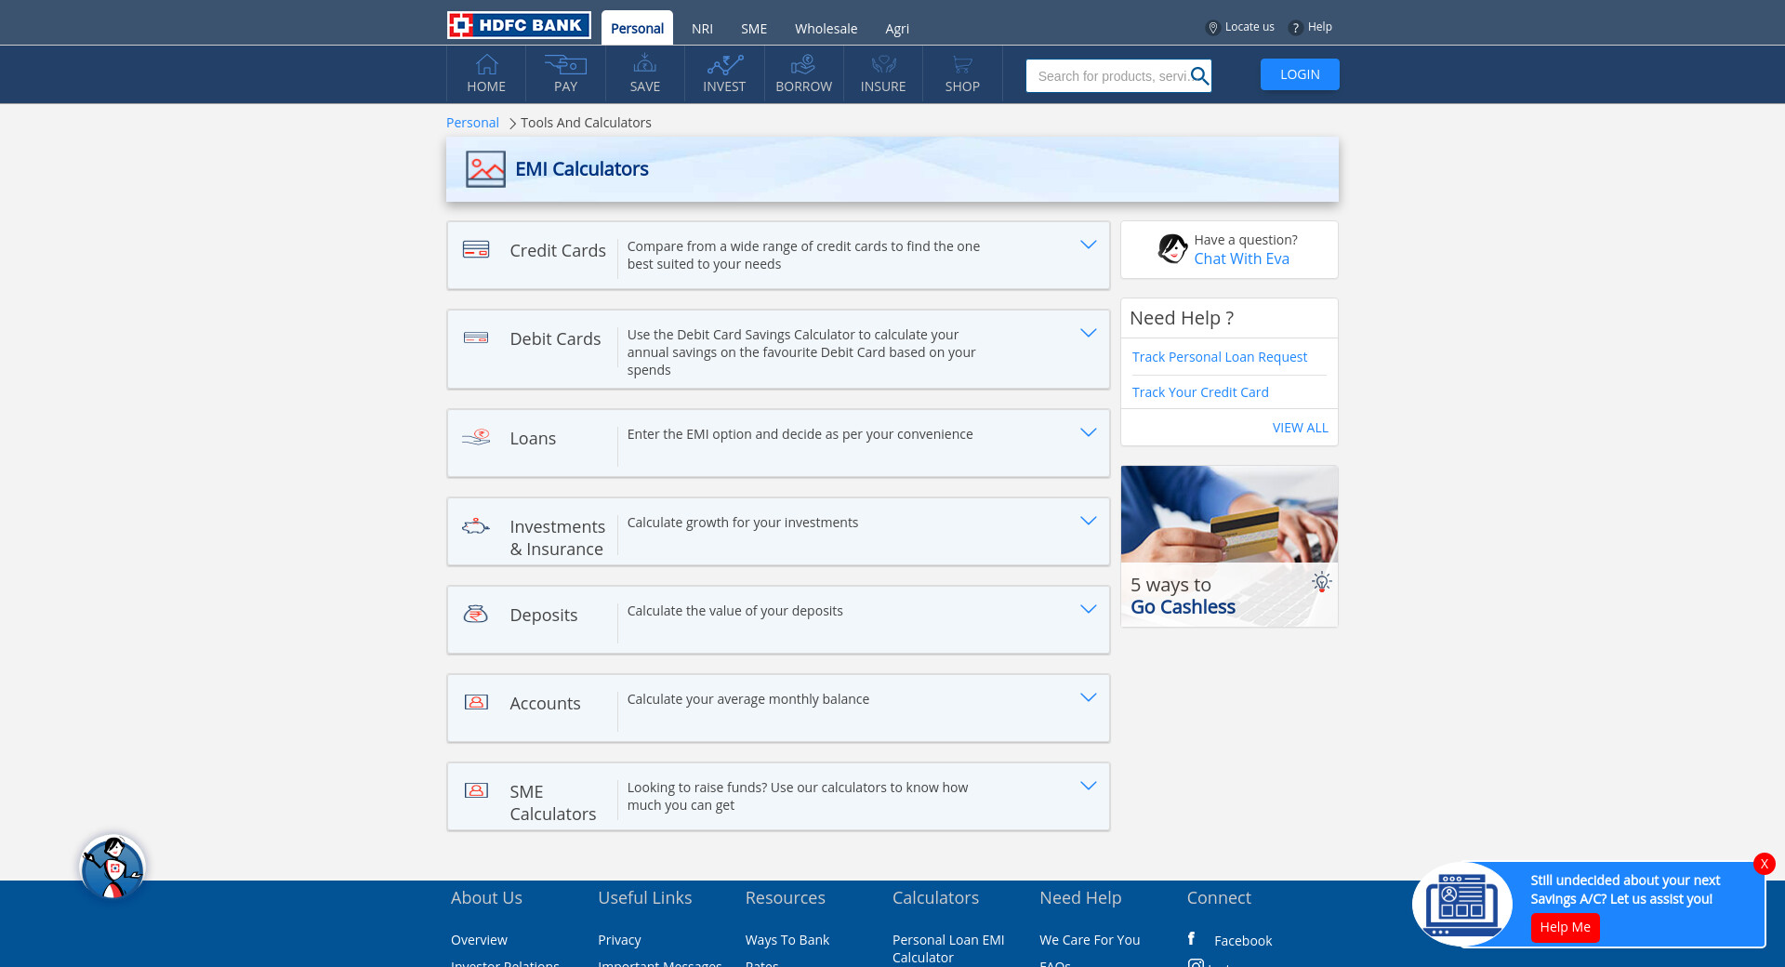Image resolution: width=1785 pixels, height=967 pixels.
Task: Expand the Loans calculator section
Action: pos(1088,432)
